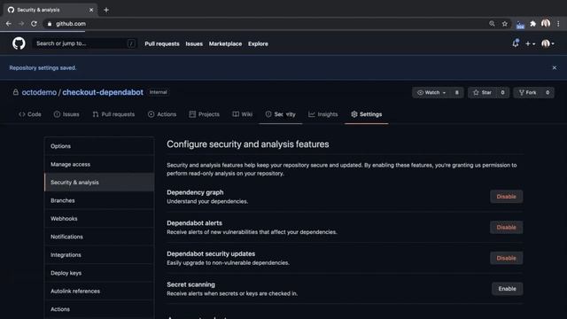The width and height of the screenshot is (567, 319).
Task: Click the lock icon next to octodemo
Action: [16, 92]
